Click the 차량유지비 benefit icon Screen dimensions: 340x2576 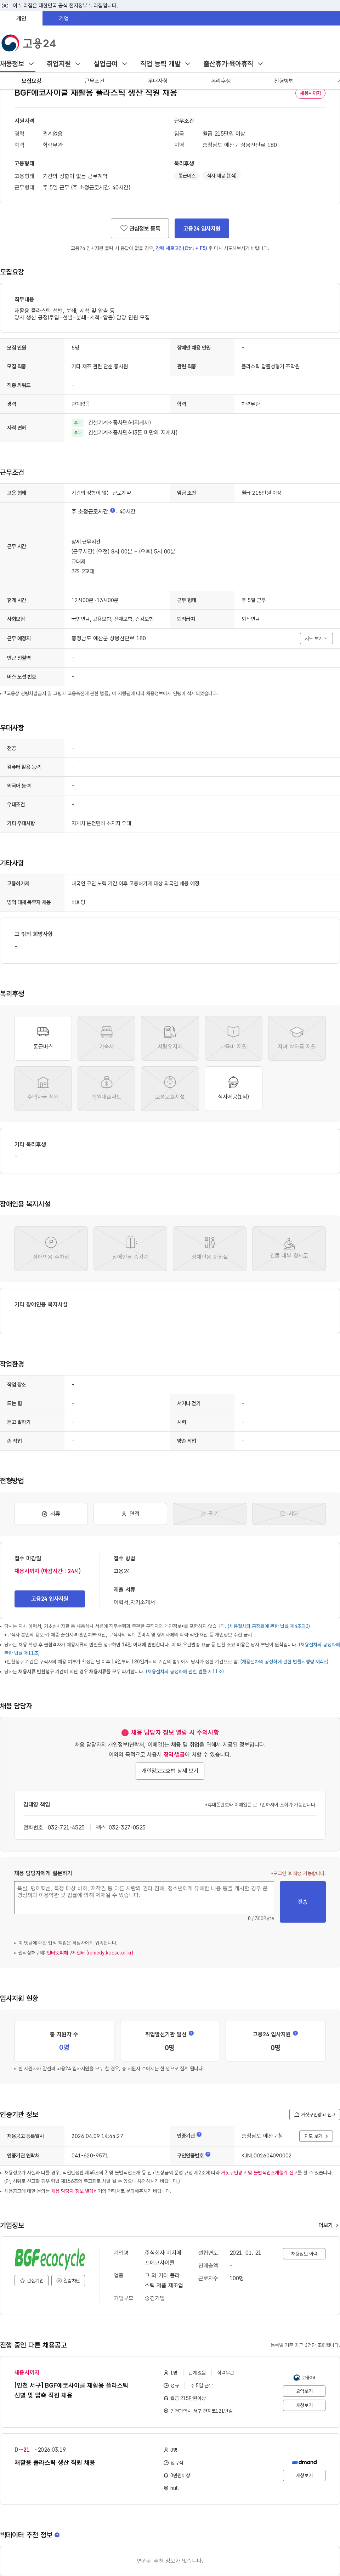[x=170, y=1038]
